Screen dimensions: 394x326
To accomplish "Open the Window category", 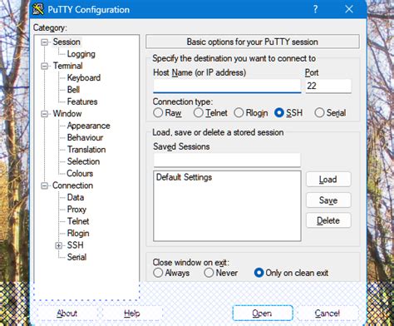I will [x=67, y=114].
